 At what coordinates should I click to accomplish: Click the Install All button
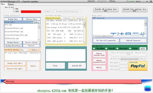pyautogui.click(x=77, y=66)
